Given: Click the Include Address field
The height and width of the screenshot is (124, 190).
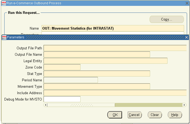Looking at the screenshot, I should [x=115, y=93].
